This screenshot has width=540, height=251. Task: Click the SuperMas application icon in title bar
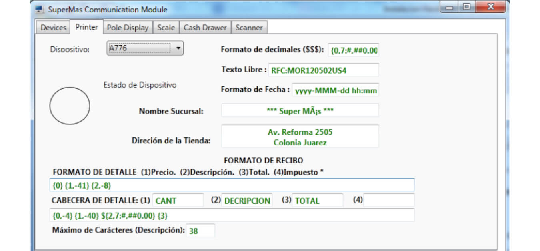pyautogui.click(x=40, y=9)
